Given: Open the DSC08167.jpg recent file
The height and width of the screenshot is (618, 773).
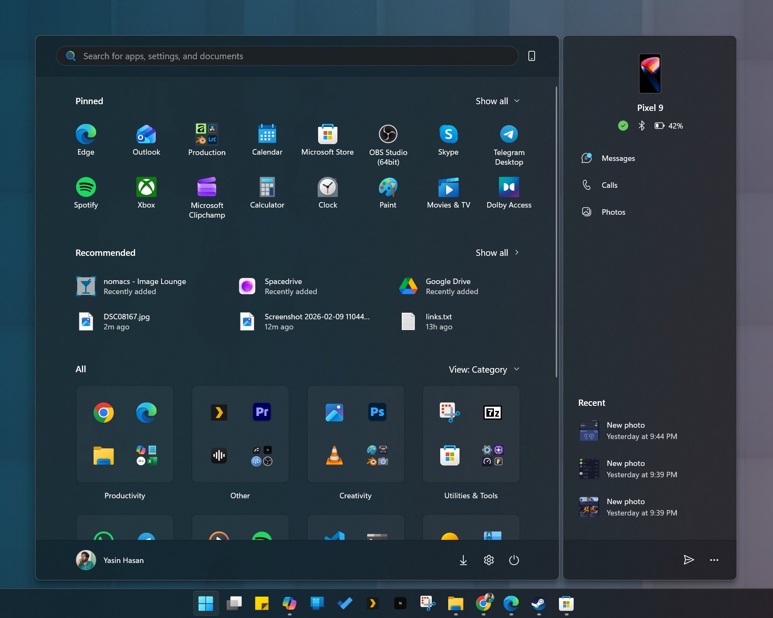Looking at the screenshot, I should pyautogui.click(x=113, y=321).
